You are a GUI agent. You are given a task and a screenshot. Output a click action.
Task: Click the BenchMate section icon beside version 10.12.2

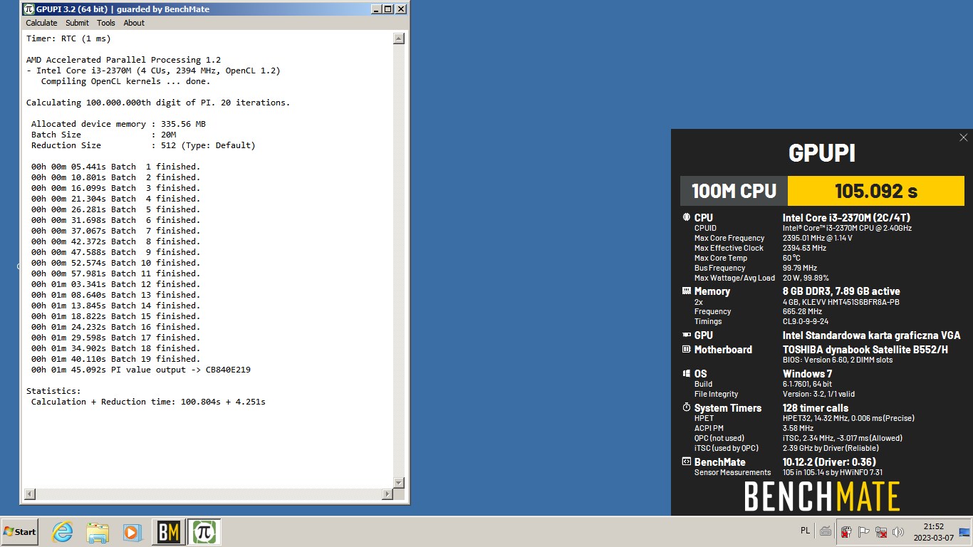pyautogui.click(x=687, y=462)
